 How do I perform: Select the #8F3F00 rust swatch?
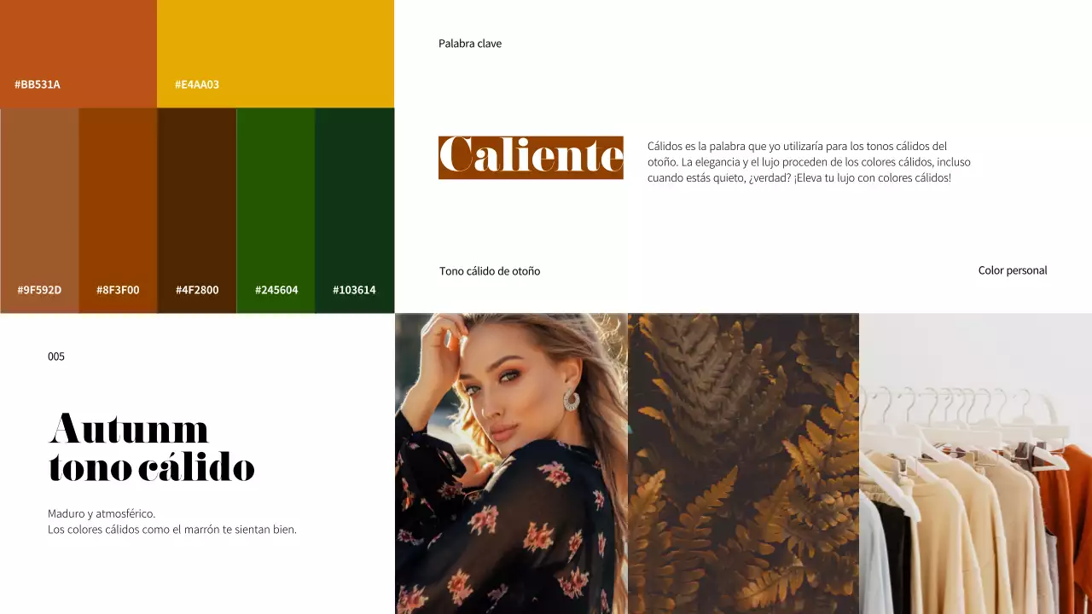tap(118, 211)
